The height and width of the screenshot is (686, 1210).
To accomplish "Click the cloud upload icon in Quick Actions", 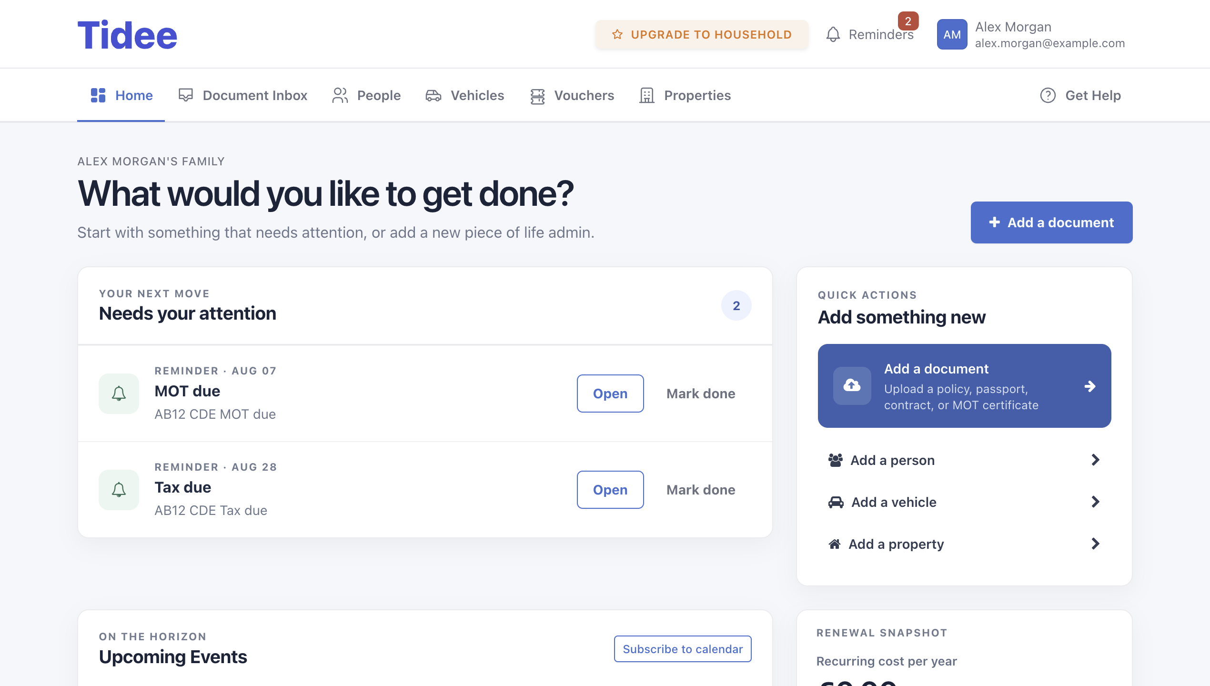I will [852, 385].
